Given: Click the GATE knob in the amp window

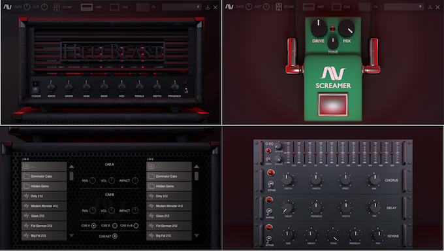Looking at the screenshot, I should [27, 7].
